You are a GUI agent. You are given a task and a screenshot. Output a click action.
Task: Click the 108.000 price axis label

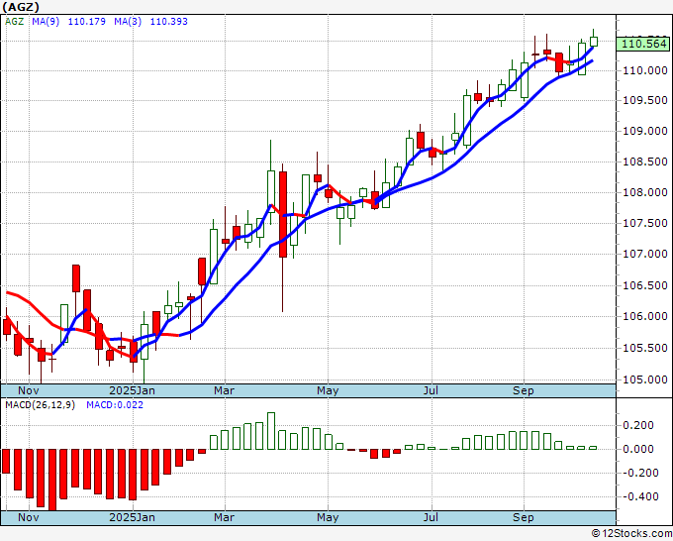click(645, 192)
